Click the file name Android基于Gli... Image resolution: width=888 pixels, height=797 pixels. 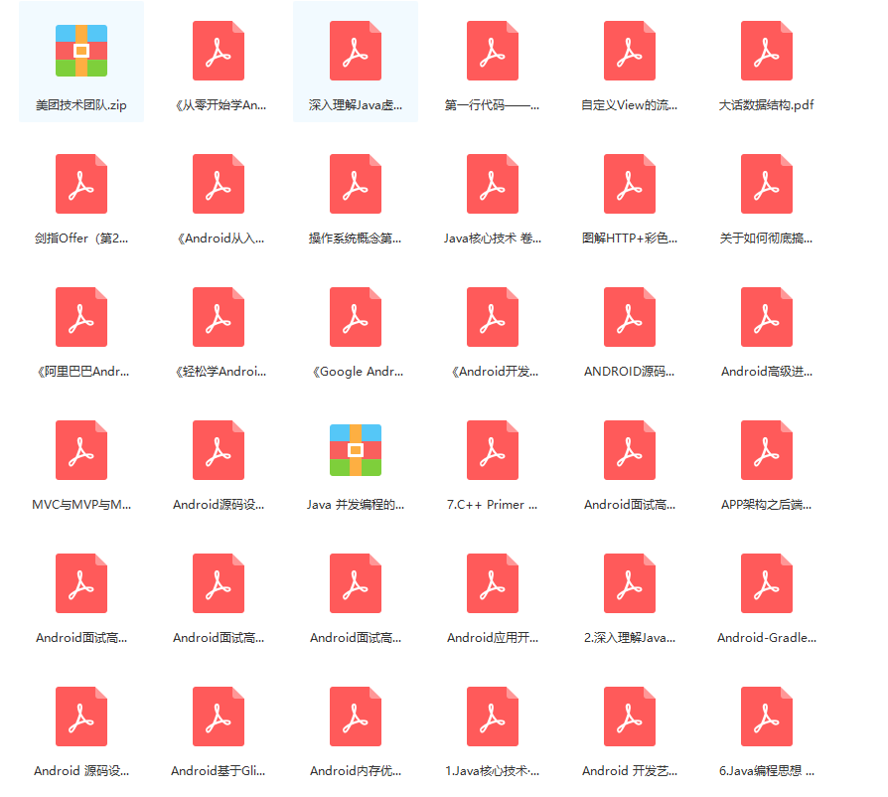coord(219,771)
